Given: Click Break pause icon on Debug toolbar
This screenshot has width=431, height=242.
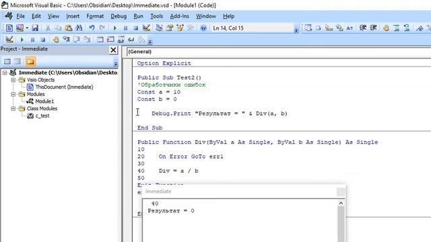Looking at the screenshot, I should [x=32, y=40].
